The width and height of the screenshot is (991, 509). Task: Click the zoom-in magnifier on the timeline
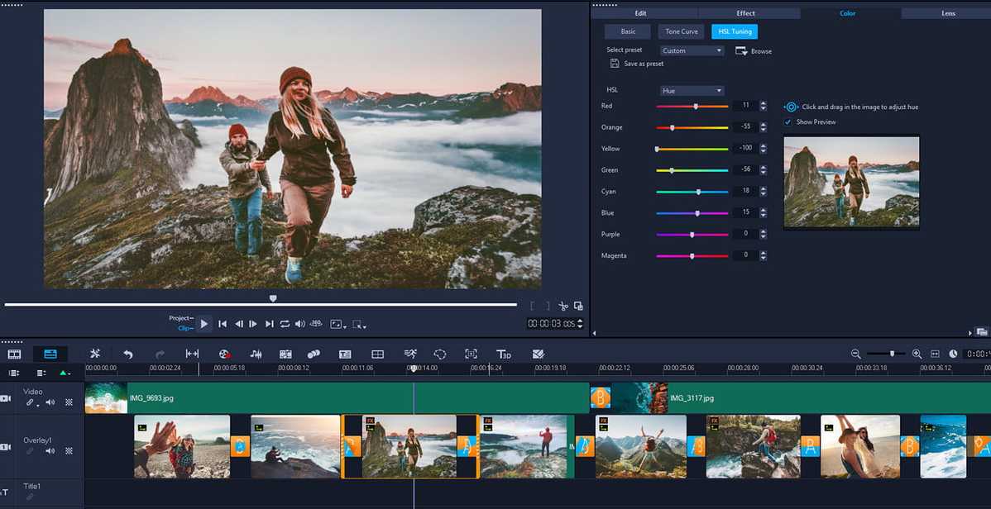917,354
